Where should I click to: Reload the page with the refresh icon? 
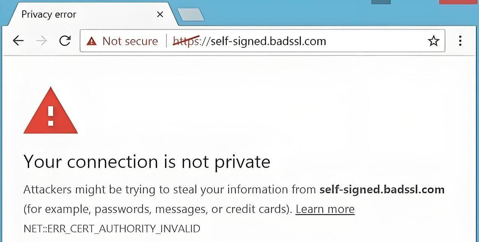pos(65,41)
